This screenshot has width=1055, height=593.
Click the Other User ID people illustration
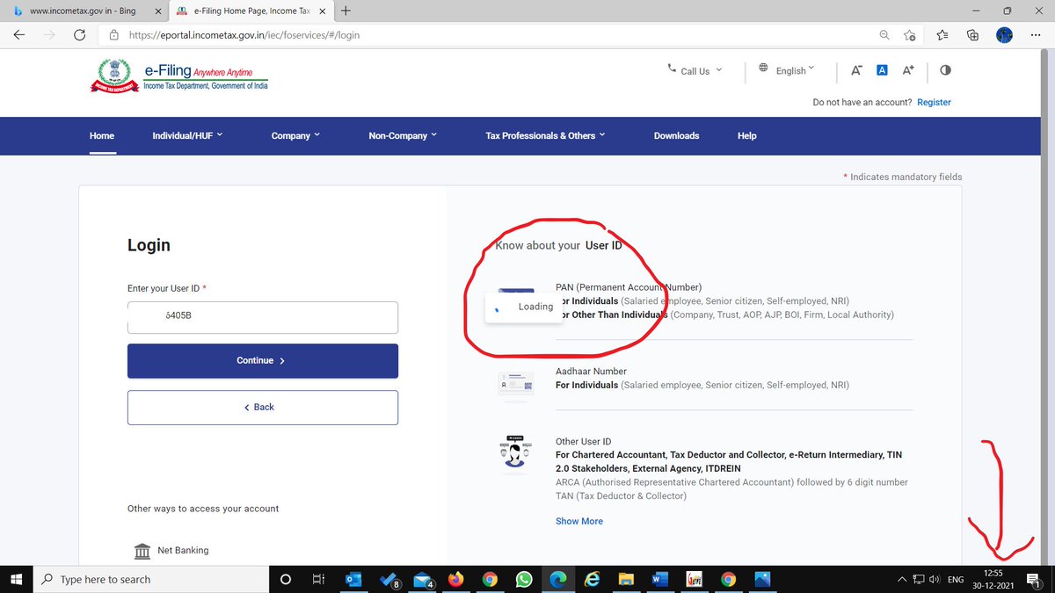[x=516, y=452]
